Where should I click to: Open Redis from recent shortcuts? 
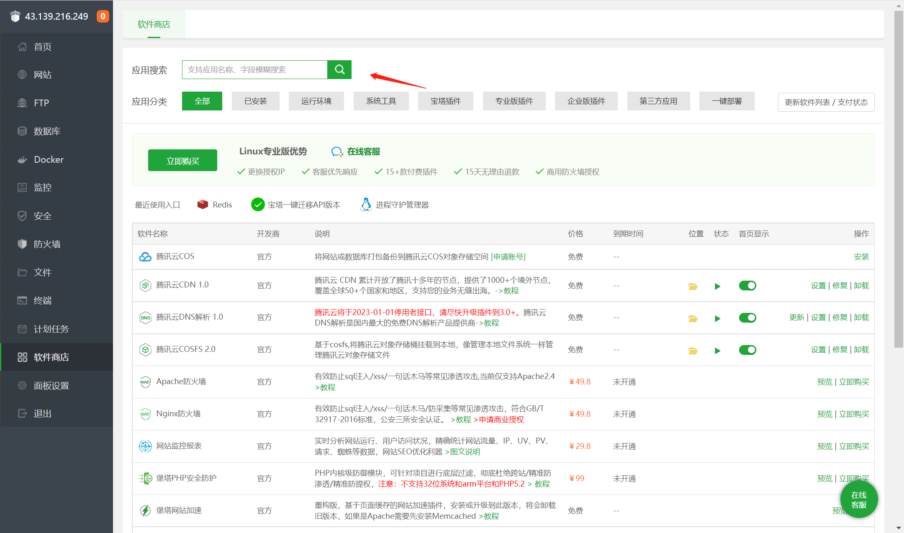(215, 205)
